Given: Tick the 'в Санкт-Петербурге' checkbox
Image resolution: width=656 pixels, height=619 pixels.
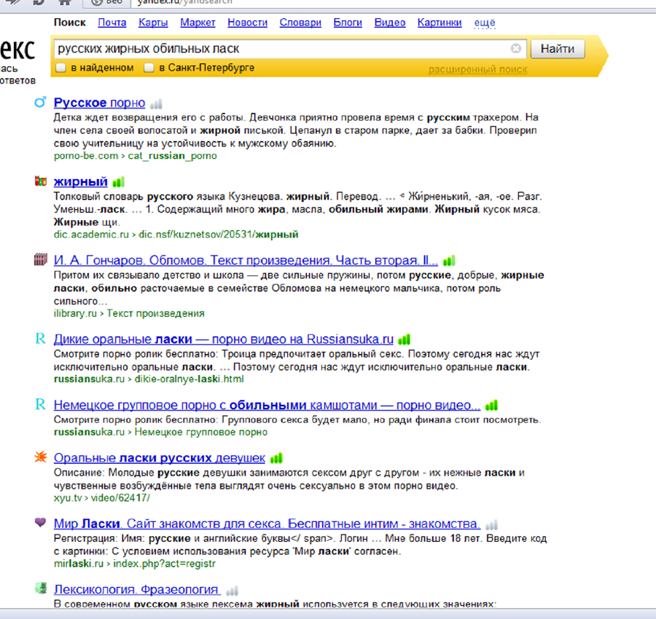Looking at the screenshot, I should (x=149, y=68).
